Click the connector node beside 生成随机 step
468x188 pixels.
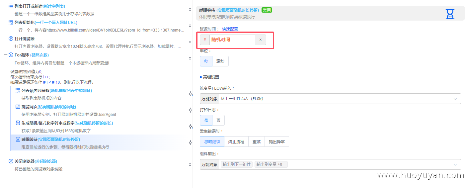(191, 127)
